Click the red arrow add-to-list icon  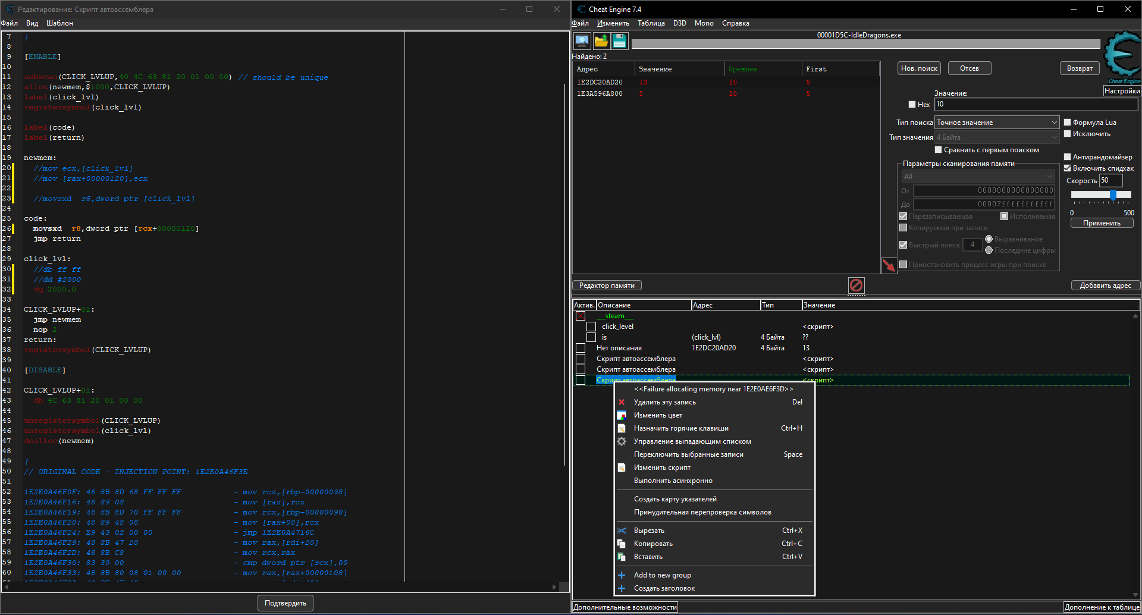coord(889,265)
